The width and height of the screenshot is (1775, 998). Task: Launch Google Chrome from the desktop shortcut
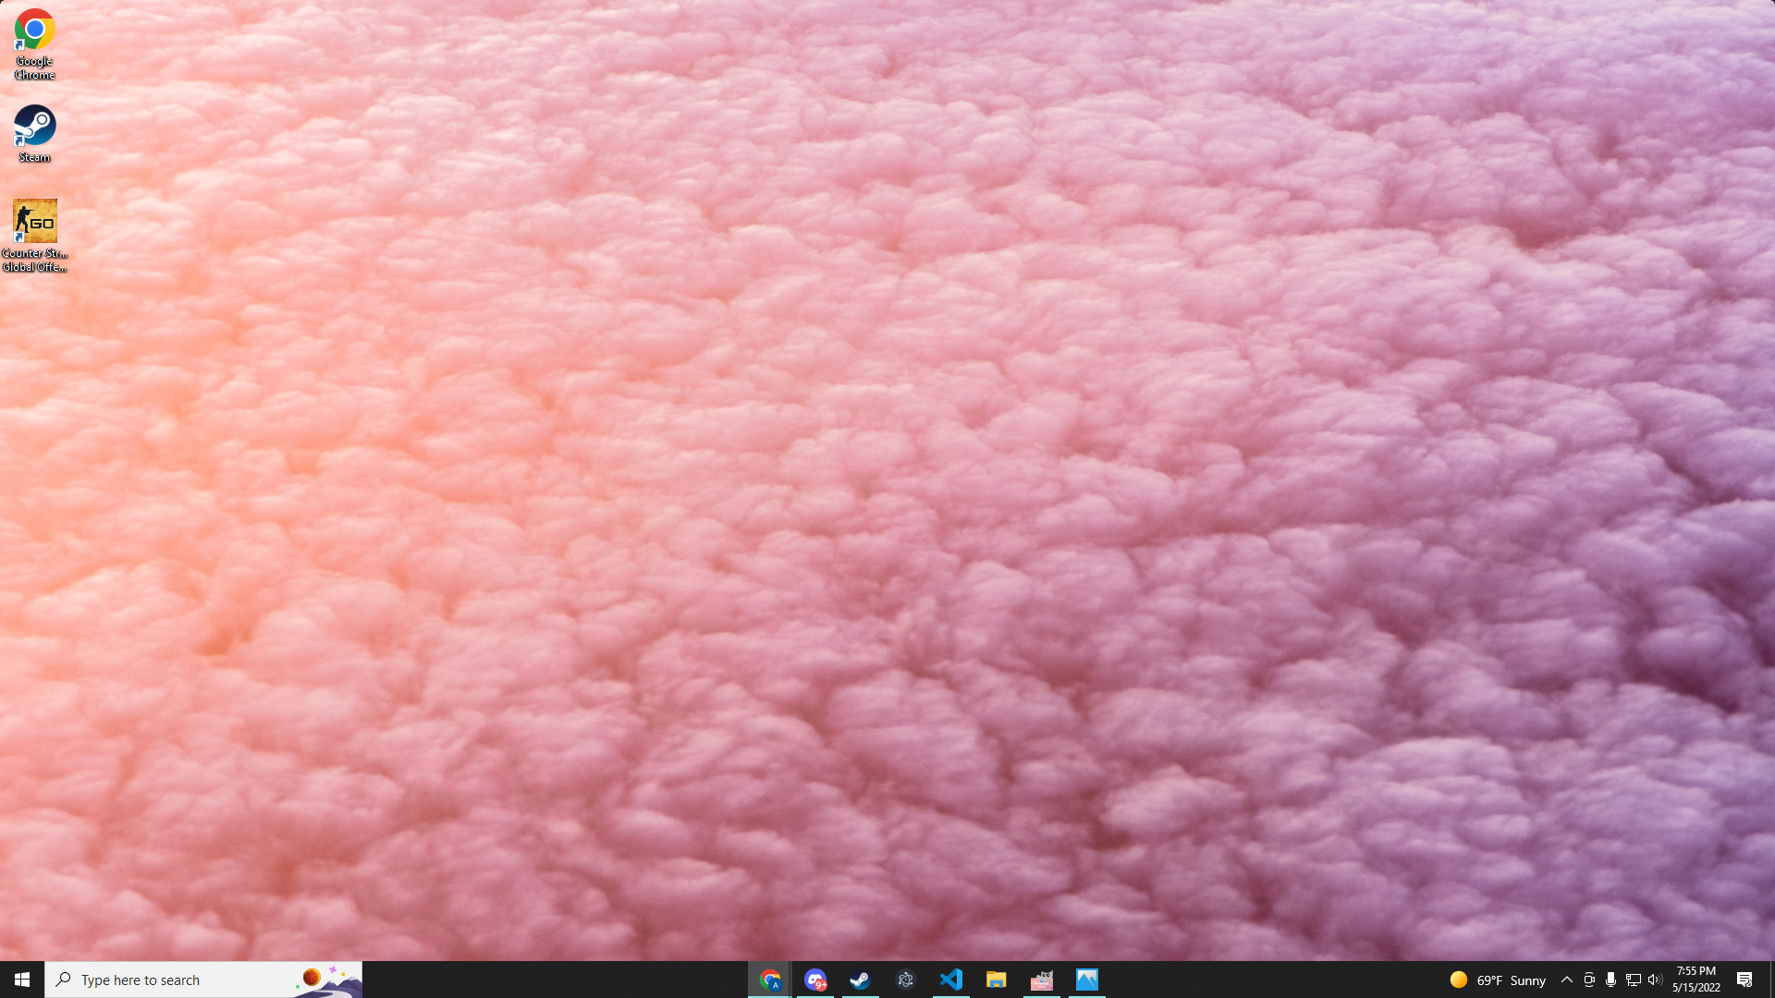[x=34, y=30]
